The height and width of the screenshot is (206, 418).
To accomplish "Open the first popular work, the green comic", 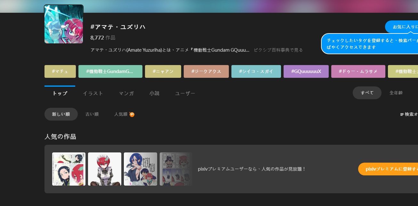I will tap(69, 169).
